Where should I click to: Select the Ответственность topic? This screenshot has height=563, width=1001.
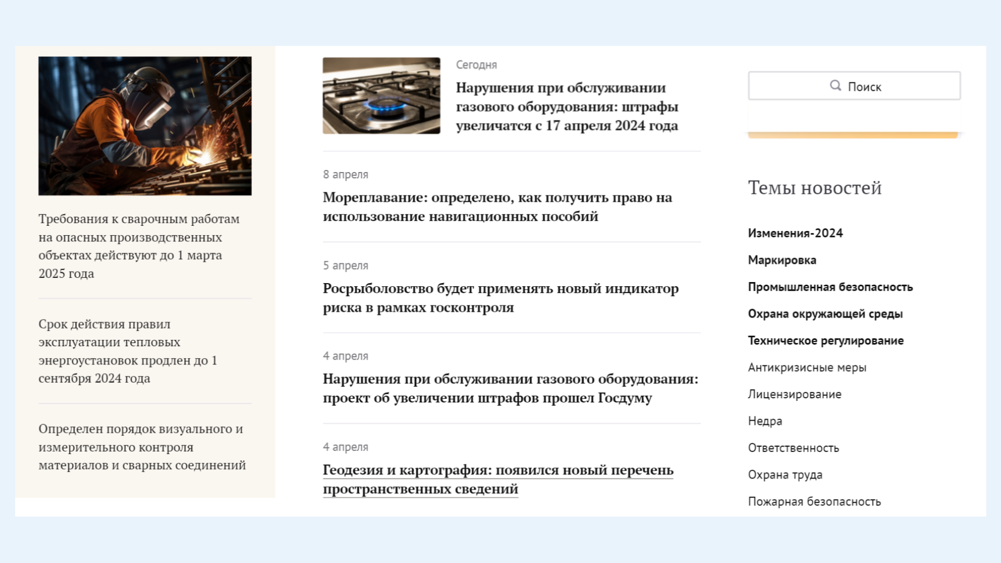point(794,448)
